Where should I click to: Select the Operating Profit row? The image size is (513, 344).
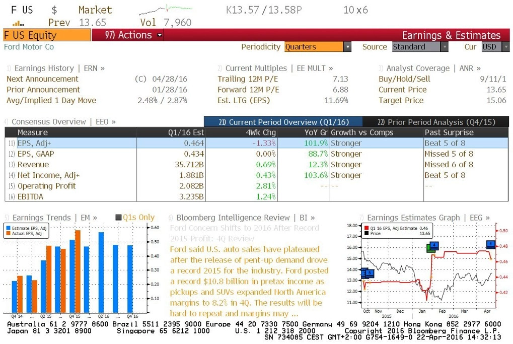[257, 186]
